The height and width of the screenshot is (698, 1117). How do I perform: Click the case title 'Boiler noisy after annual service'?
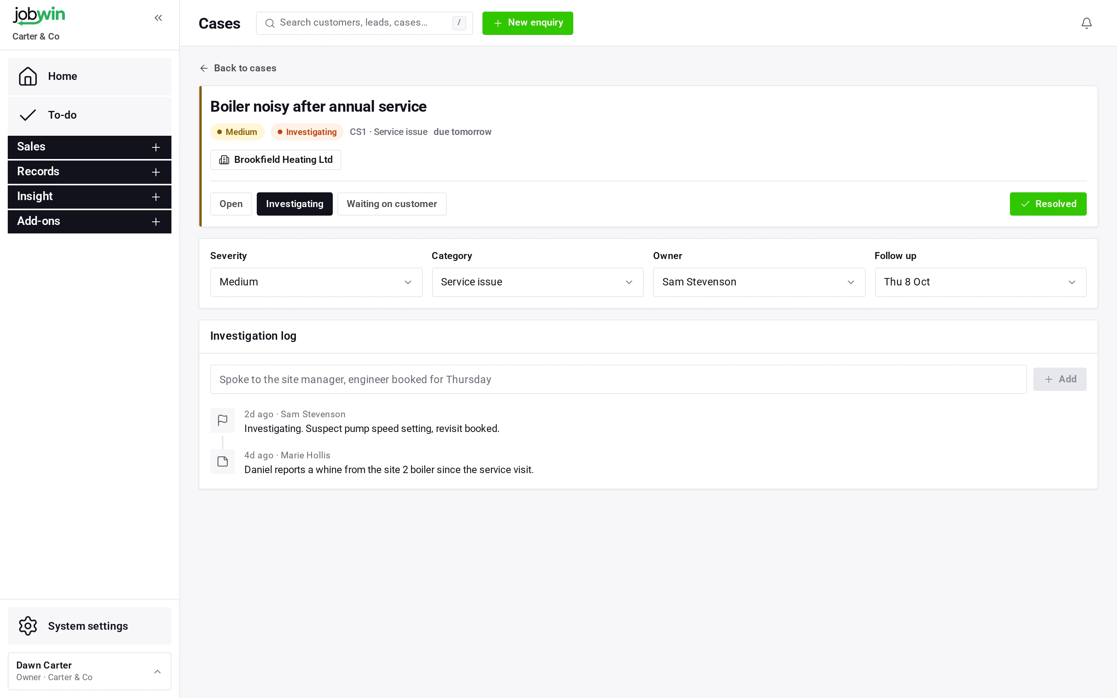(318, 107)
